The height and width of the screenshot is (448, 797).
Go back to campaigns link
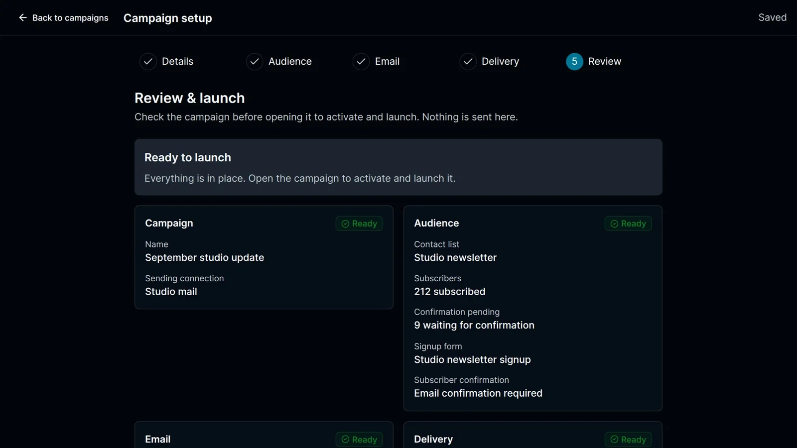pos(64,18)
